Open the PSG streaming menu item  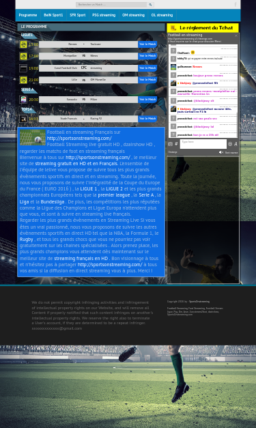(x=104, y=15)
